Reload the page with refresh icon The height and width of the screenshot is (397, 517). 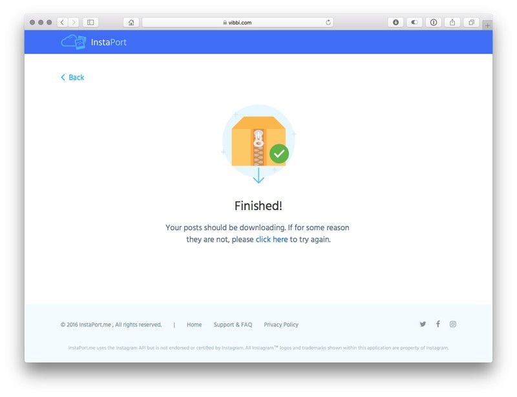click(328, 23)
